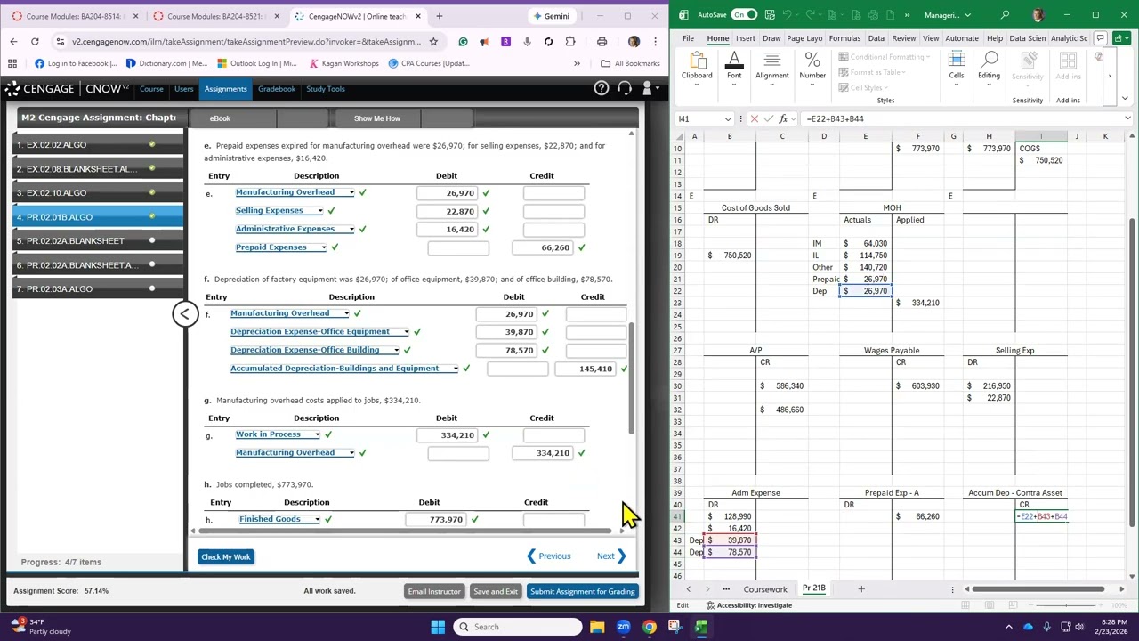Click Manufacturing Overhead credit field in entry g

(x=542, y=453)
